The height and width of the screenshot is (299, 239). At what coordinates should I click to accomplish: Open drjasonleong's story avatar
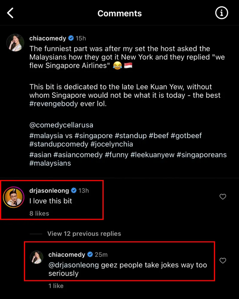[x=13, y=198]
